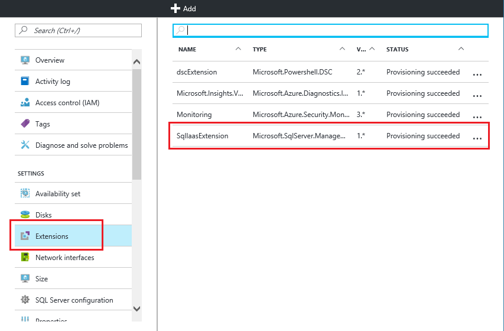Open the Tags page
Image resolution: width=504 pixels, height=331 pixels.
[73, 124]
